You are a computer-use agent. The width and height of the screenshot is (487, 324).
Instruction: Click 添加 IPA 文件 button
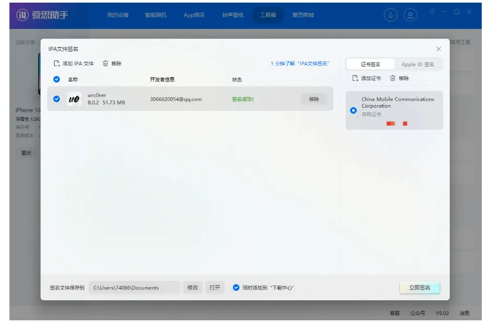tap(73, 64)
